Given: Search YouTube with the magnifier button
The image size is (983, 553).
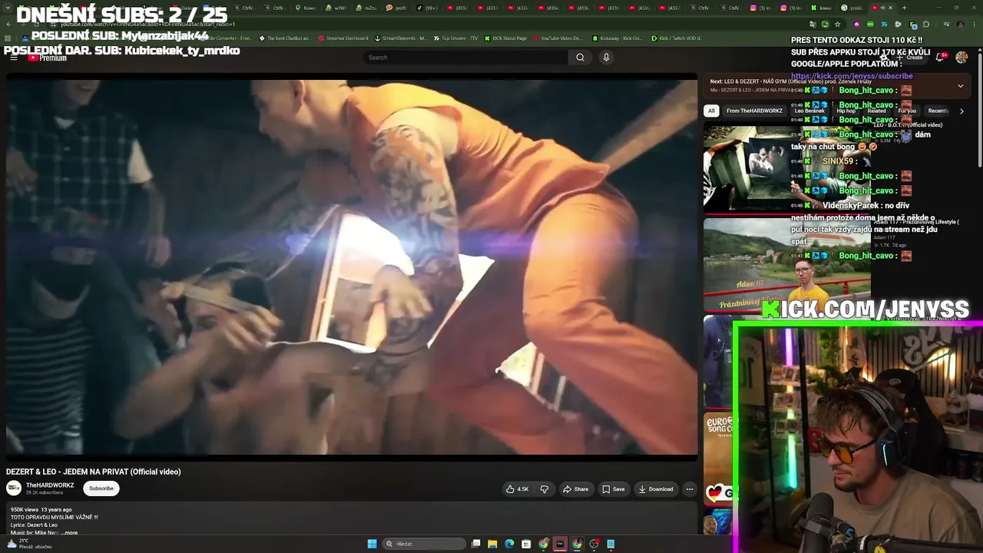Looking at the screenshot, I should (580, 58).
